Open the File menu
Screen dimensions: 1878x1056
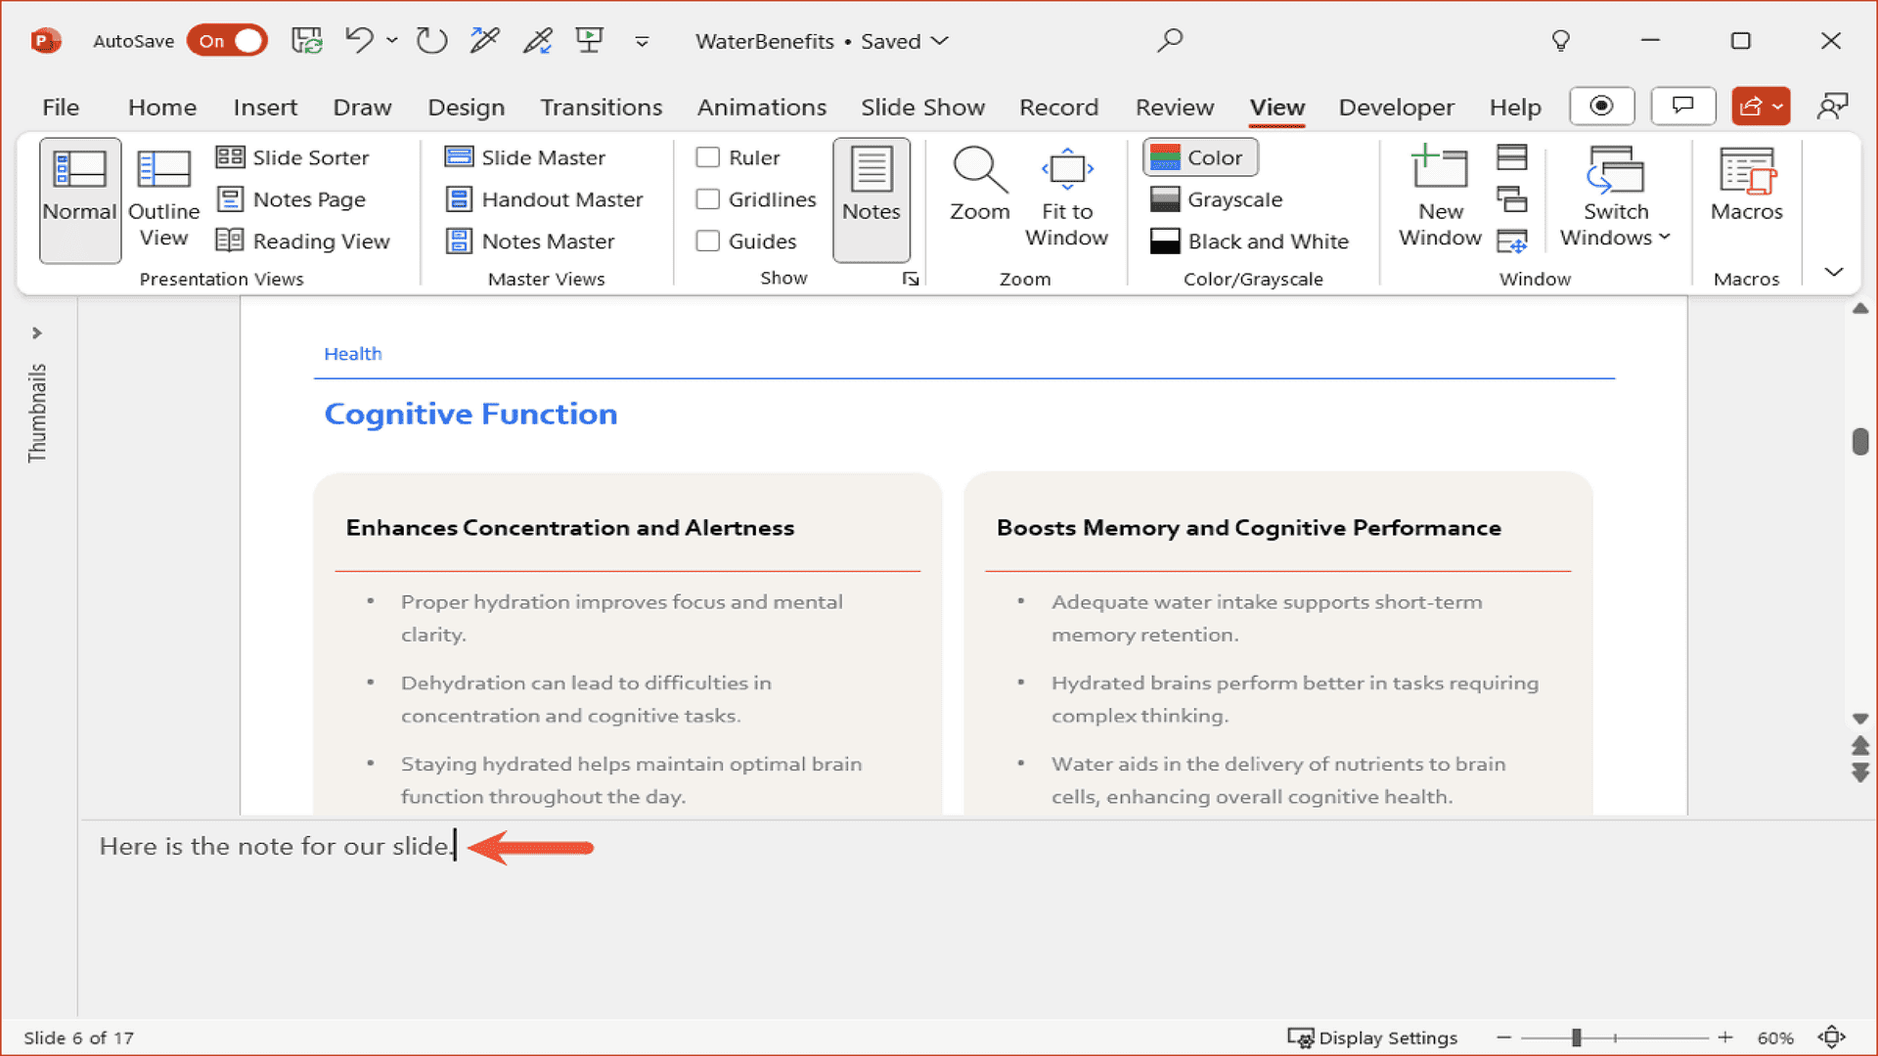[x=61, y=107]
